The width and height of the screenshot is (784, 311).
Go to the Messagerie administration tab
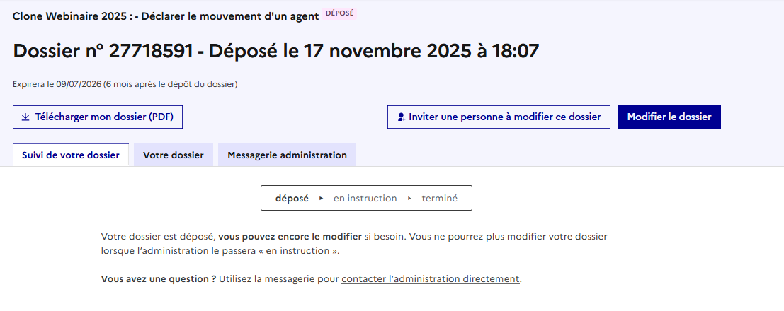click(x=287, y=155)
